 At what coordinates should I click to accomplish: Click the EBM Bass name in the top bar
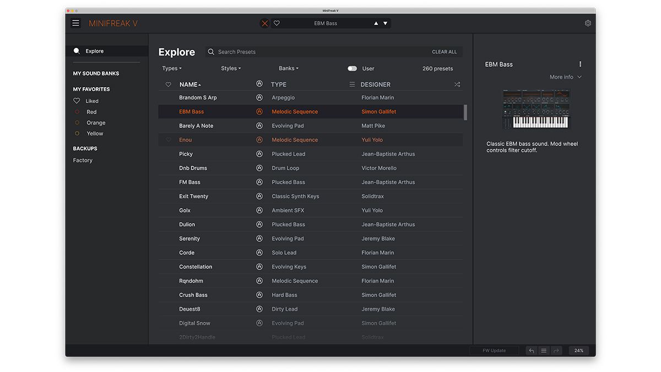click(326, 23)
